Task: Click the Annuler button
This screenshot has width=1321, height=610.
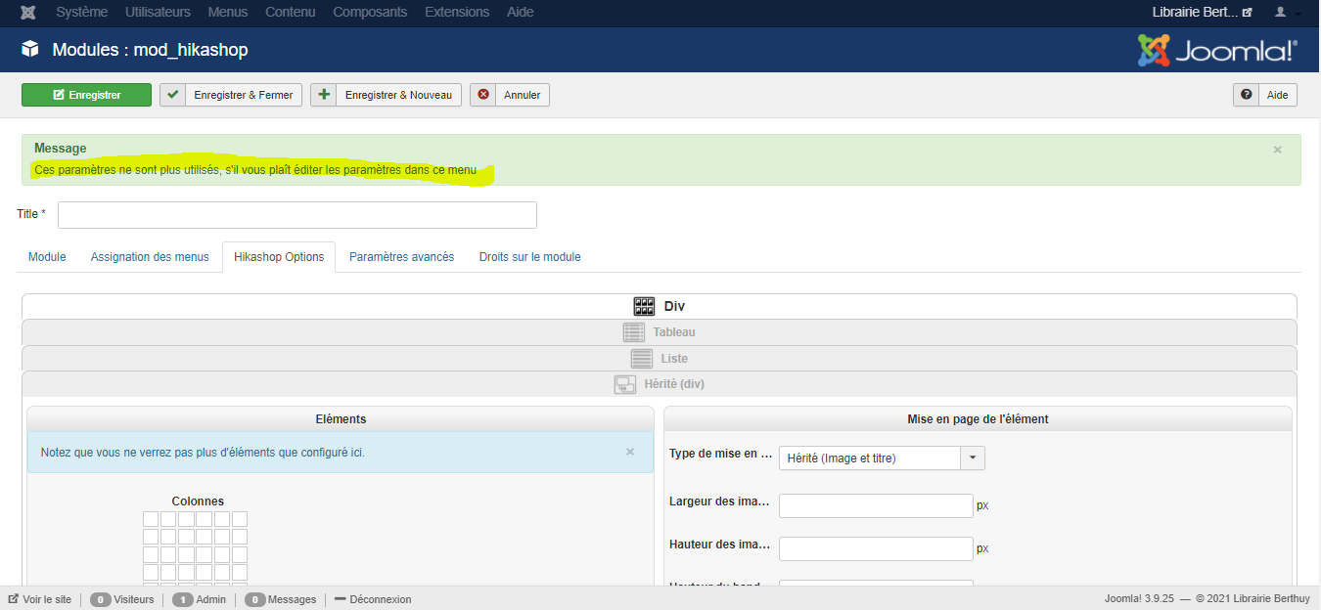Action: [510, 95]
